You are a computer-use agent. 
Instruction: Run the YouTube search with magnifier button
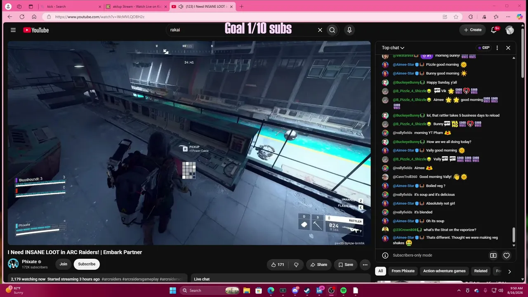(332, 30)
